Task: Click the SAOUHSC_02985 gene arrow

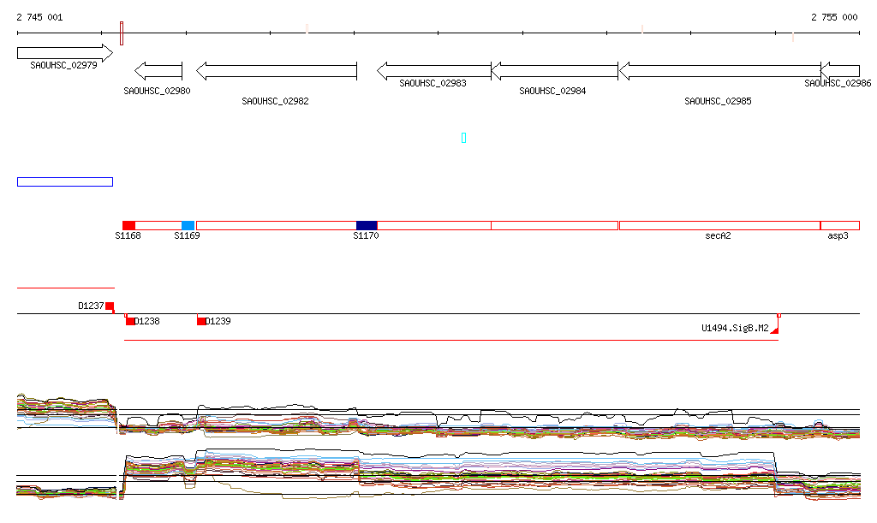Action: tap(720, 71)
